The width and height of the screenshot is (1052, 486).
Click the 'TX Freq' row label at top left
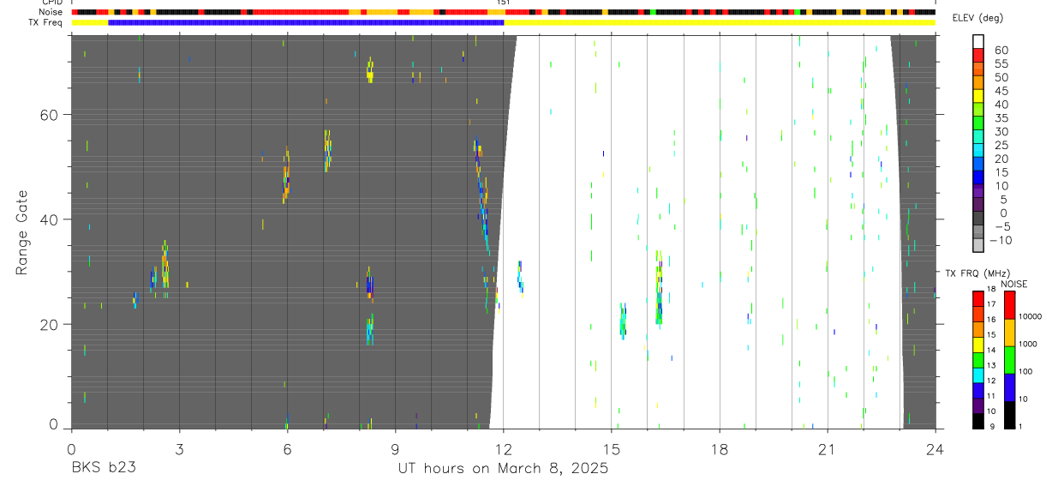46,22
